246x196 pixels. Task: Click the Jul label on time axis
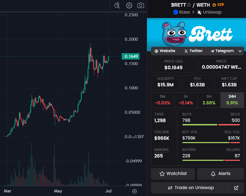108,191
